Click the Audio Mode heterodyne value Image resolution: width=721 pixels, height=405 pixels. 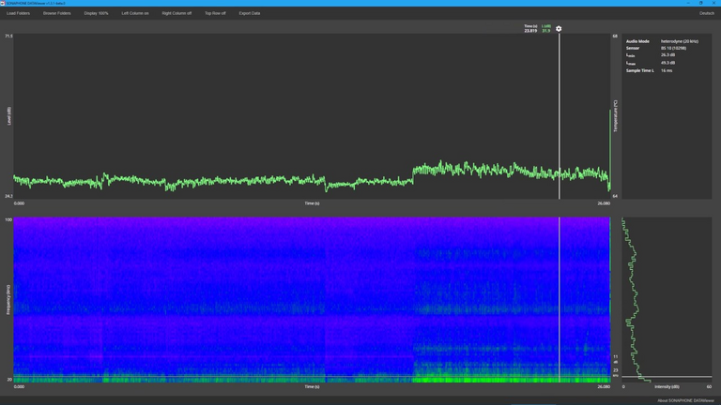679,41
